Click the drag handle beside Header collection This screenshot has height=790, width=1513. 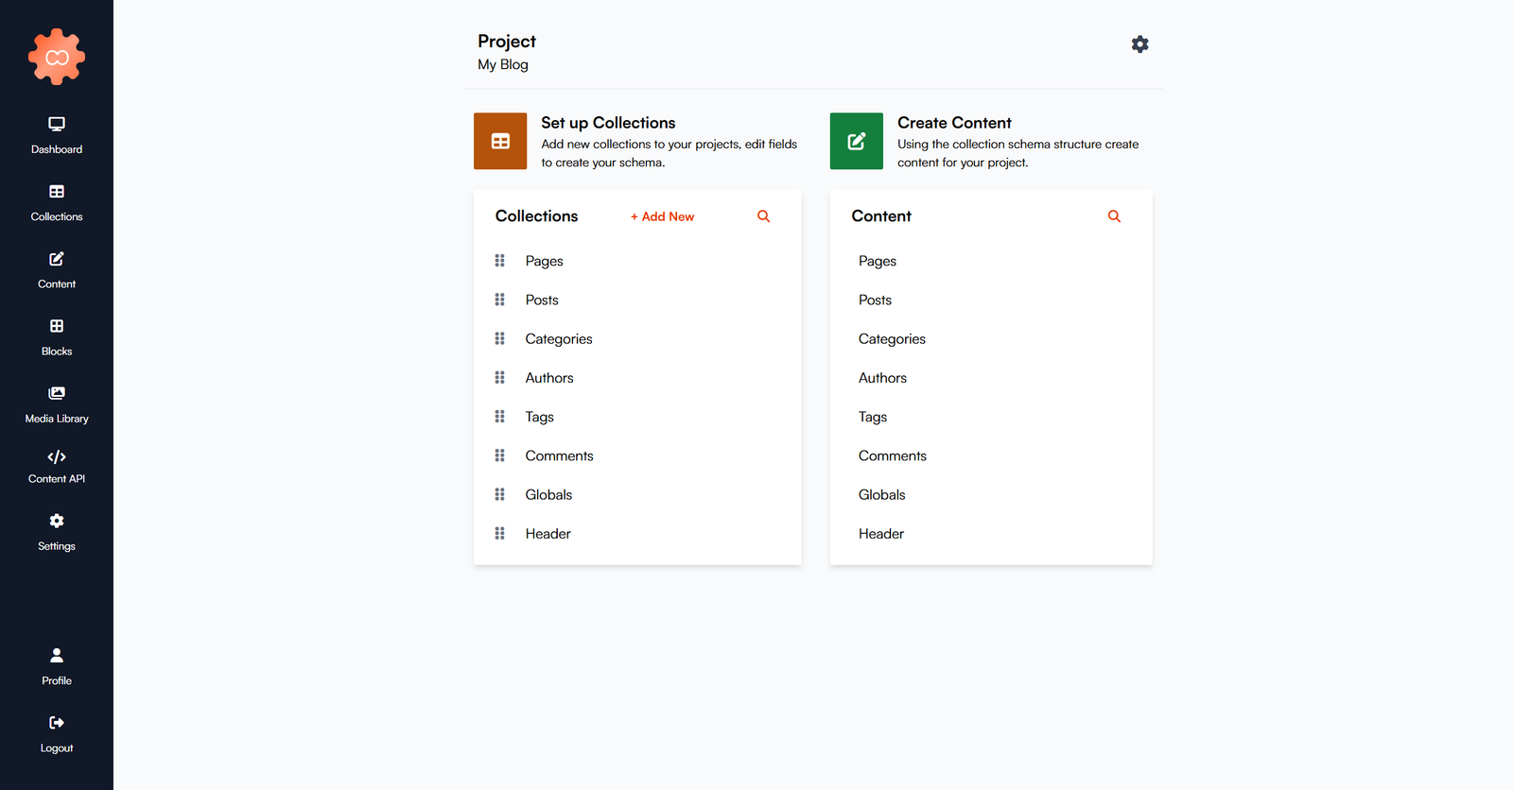click(500, 534)
